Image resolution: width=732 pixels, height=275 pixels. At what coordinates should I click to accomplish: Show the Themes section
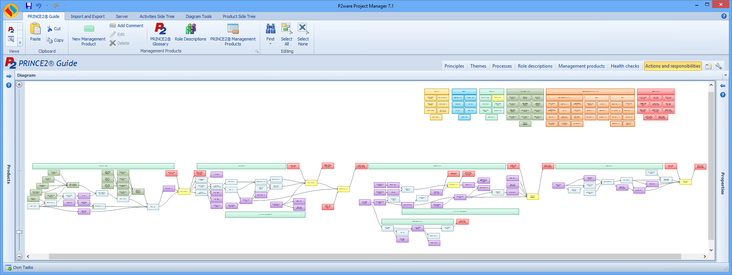coord(478,66)
